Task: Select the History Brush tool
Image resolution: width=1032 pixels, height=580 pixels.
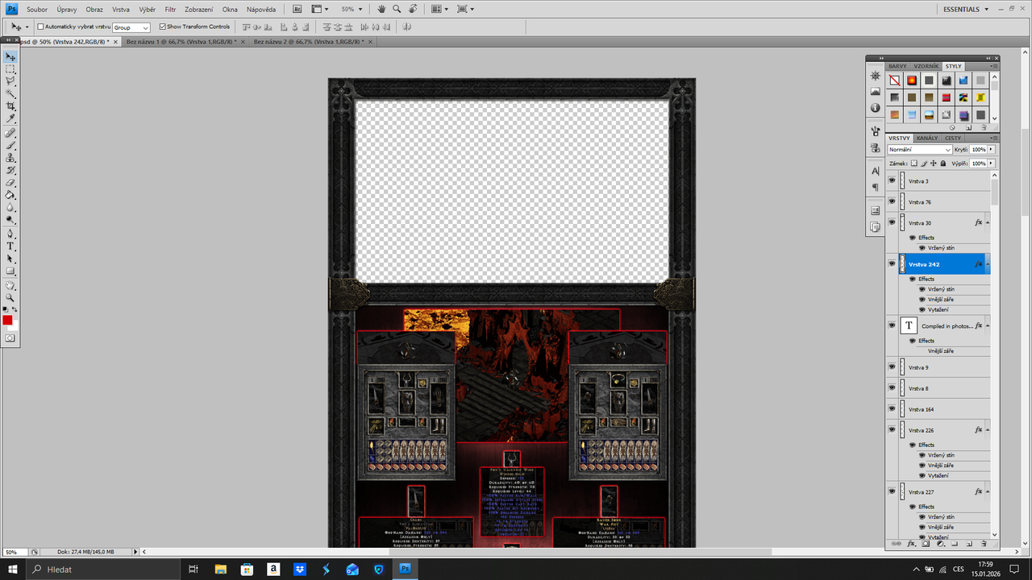Action: (x=10, y=170)
